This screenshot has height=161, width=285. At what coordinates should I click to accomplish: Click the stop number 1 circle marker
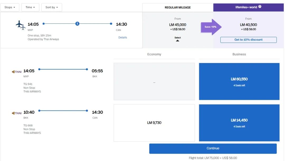pos(77,24)
